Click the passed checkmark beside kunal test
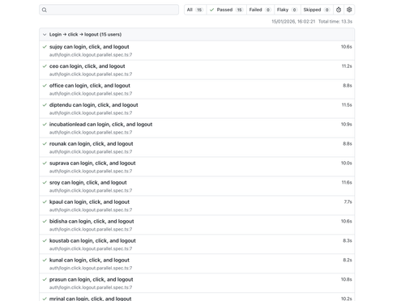 (45, 261)
